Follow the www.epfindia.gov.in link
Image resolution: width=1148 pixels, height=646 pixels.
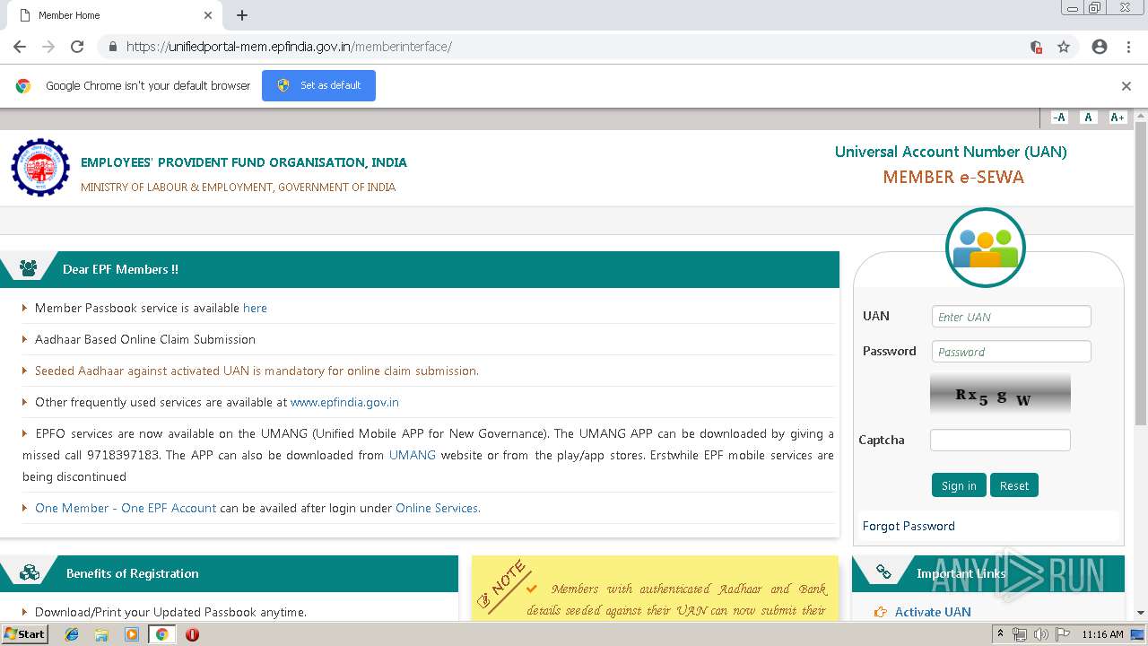(344, 402)
